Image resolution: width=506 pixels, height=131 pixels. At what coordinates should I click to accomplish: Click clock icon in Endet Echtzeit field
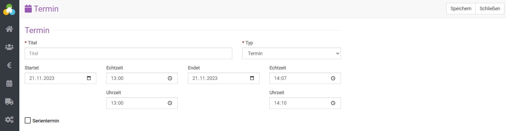[x=333, y=78]
